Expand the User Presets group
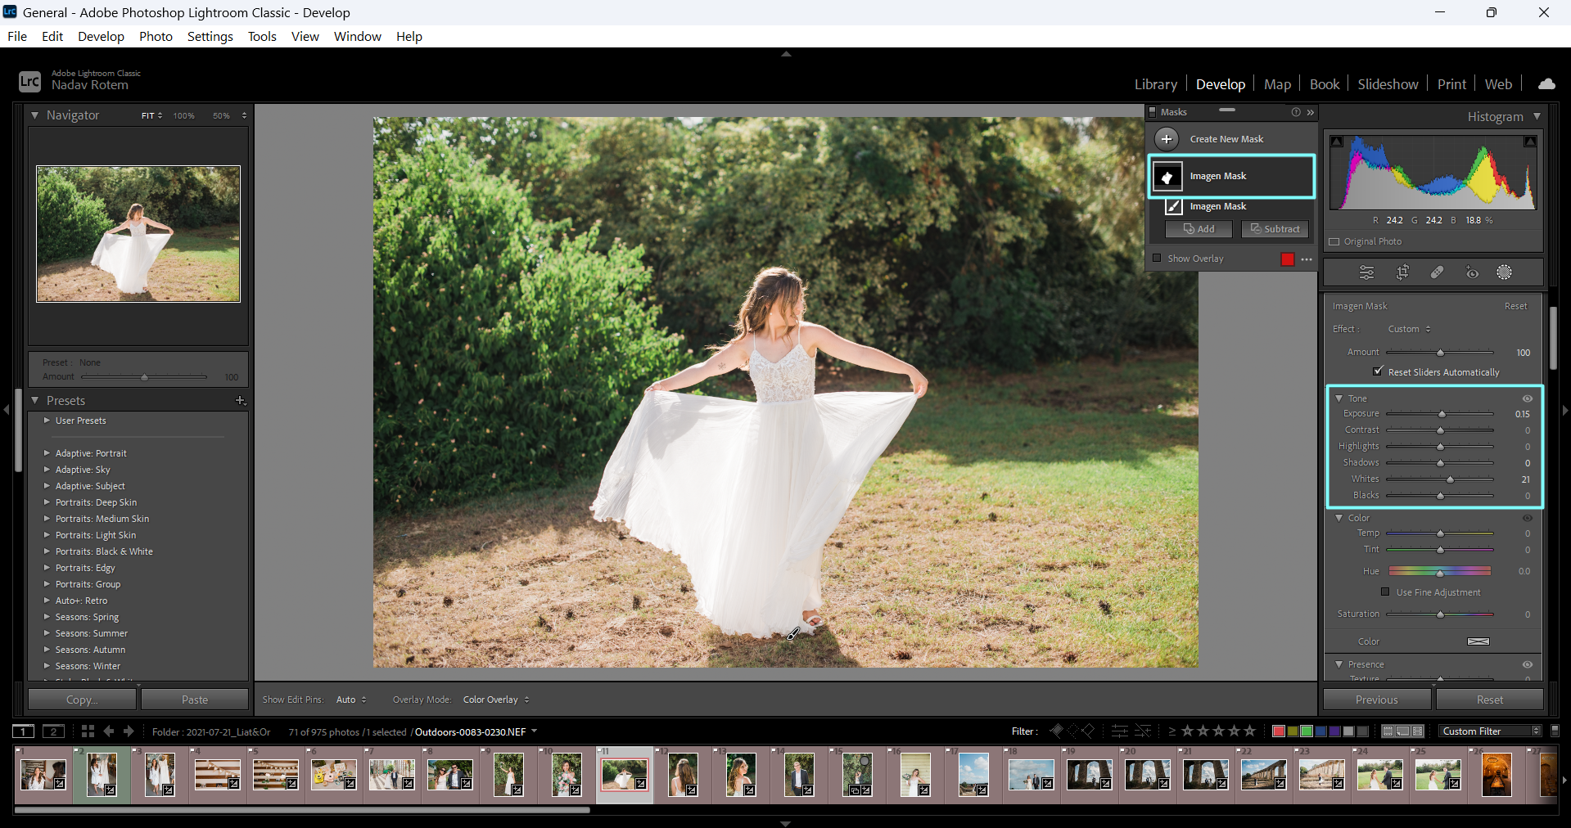This screenshot has width=1571, height=828. click(x=47, y=421)
